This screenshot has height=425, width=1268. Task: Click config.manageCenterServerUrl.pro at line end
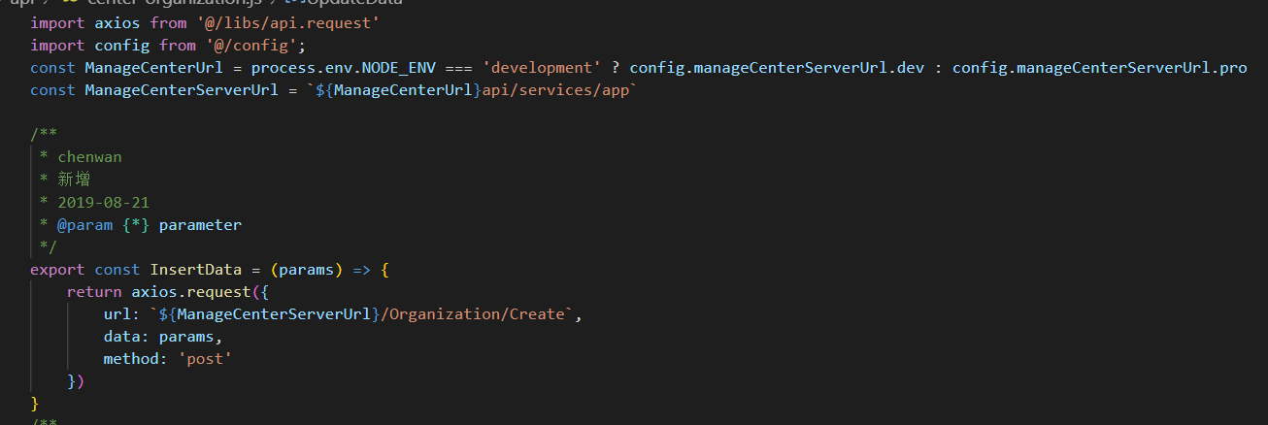(x=1099, y=68)
